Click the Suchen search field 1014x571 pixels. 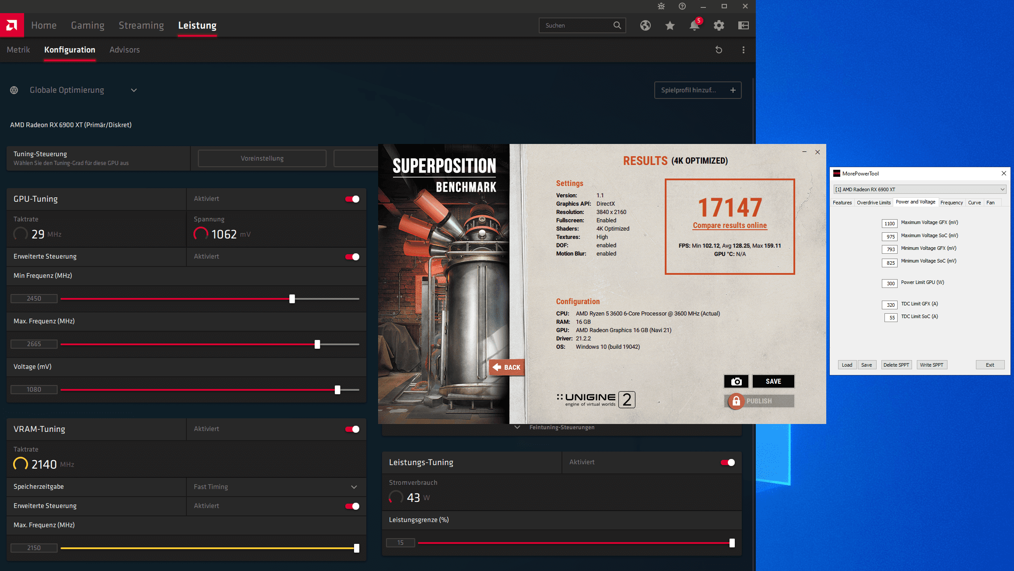coord(577,25)
